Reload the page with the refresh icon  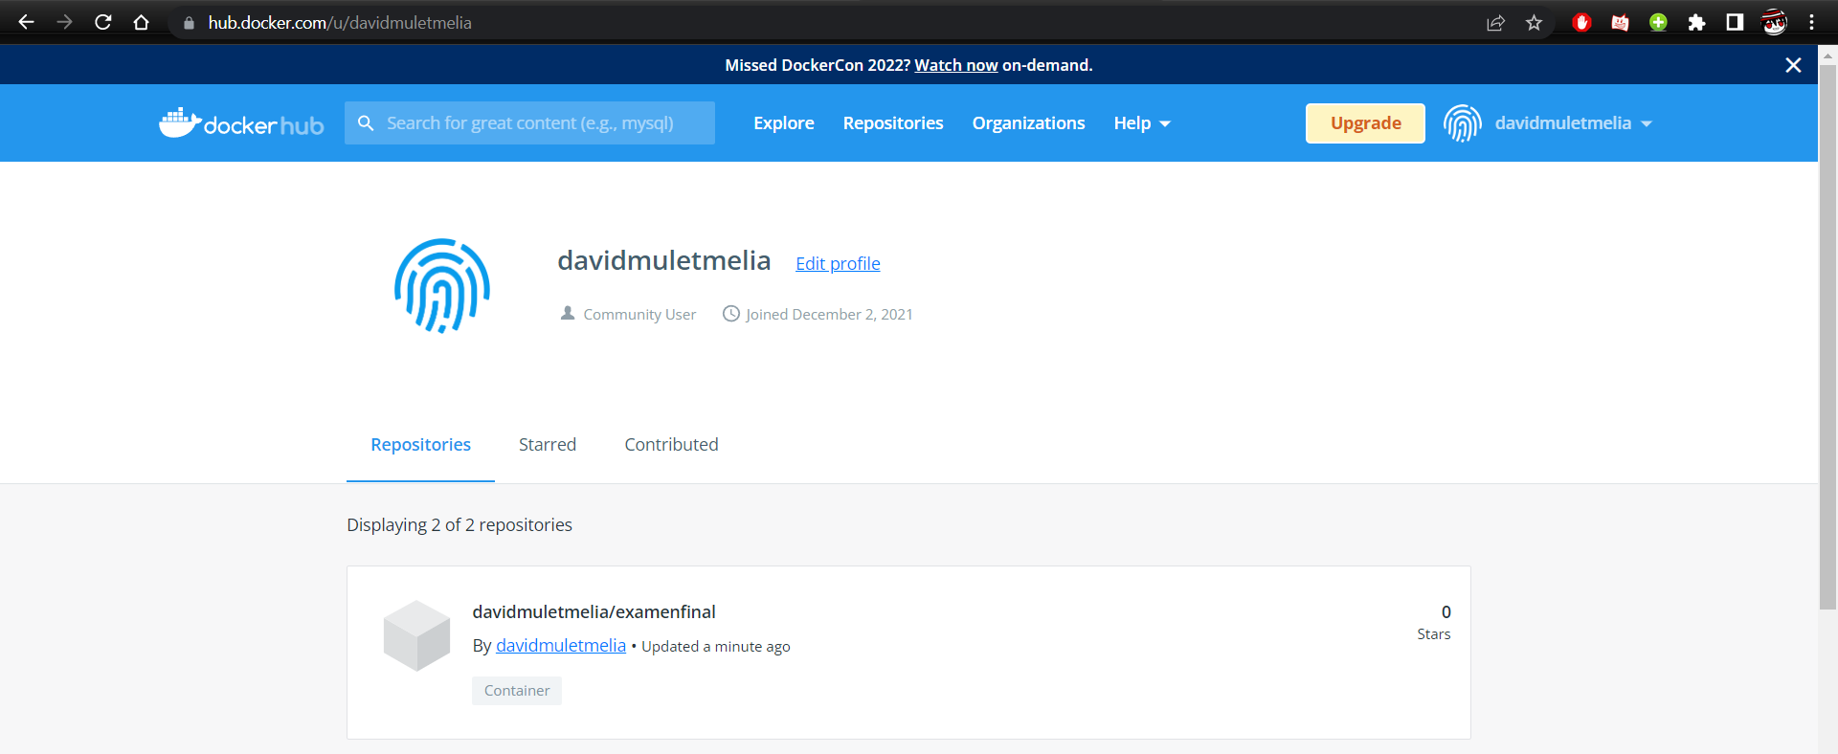103,22
